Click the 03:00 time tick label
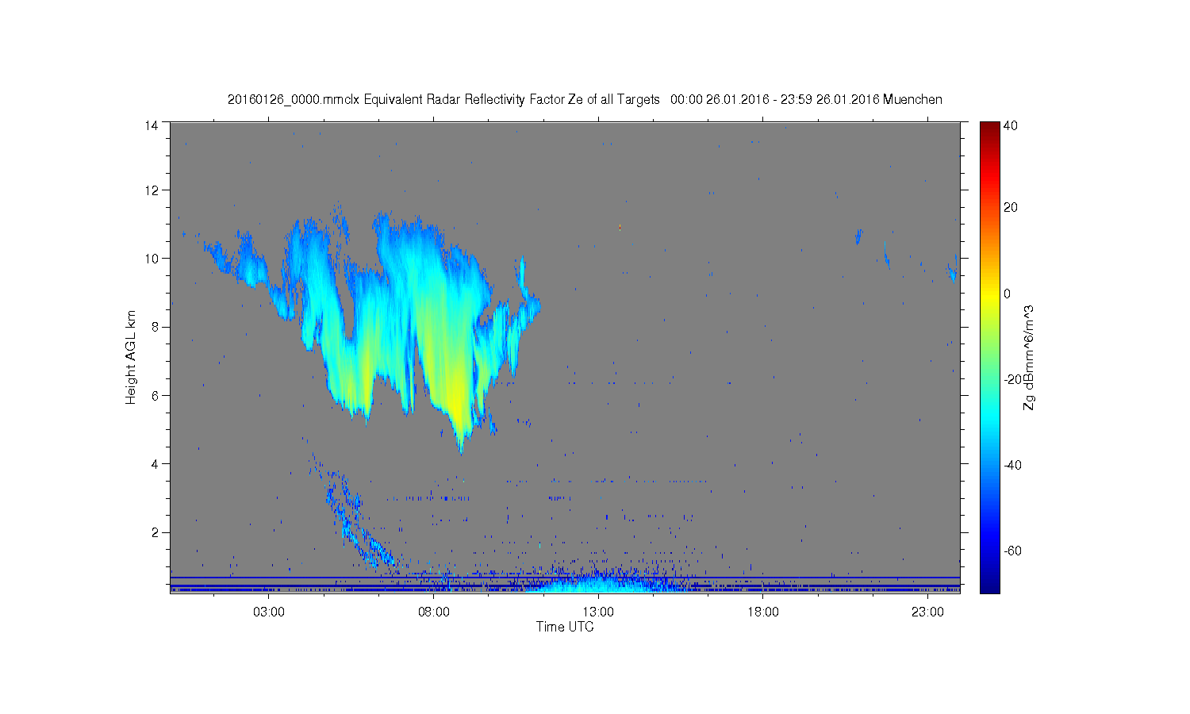The height and width of the screenshot is (714, 1190). point(270,612)
